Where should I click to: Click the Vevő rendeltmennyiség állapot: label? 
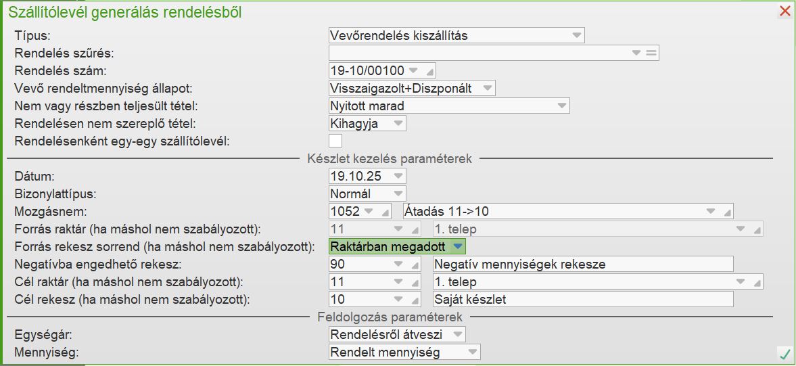[x=103, y=88]
